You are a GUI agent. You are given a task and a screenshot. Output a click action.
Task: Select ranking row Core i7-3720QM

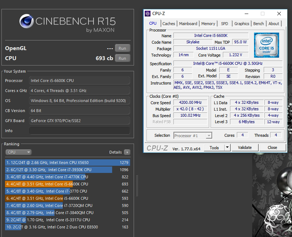pos(67,205)
